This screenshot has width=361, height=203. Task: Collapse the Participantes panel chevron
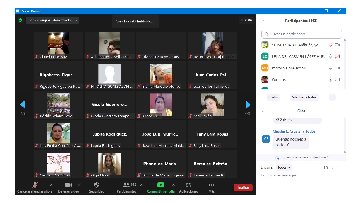(x=263, y=21)
